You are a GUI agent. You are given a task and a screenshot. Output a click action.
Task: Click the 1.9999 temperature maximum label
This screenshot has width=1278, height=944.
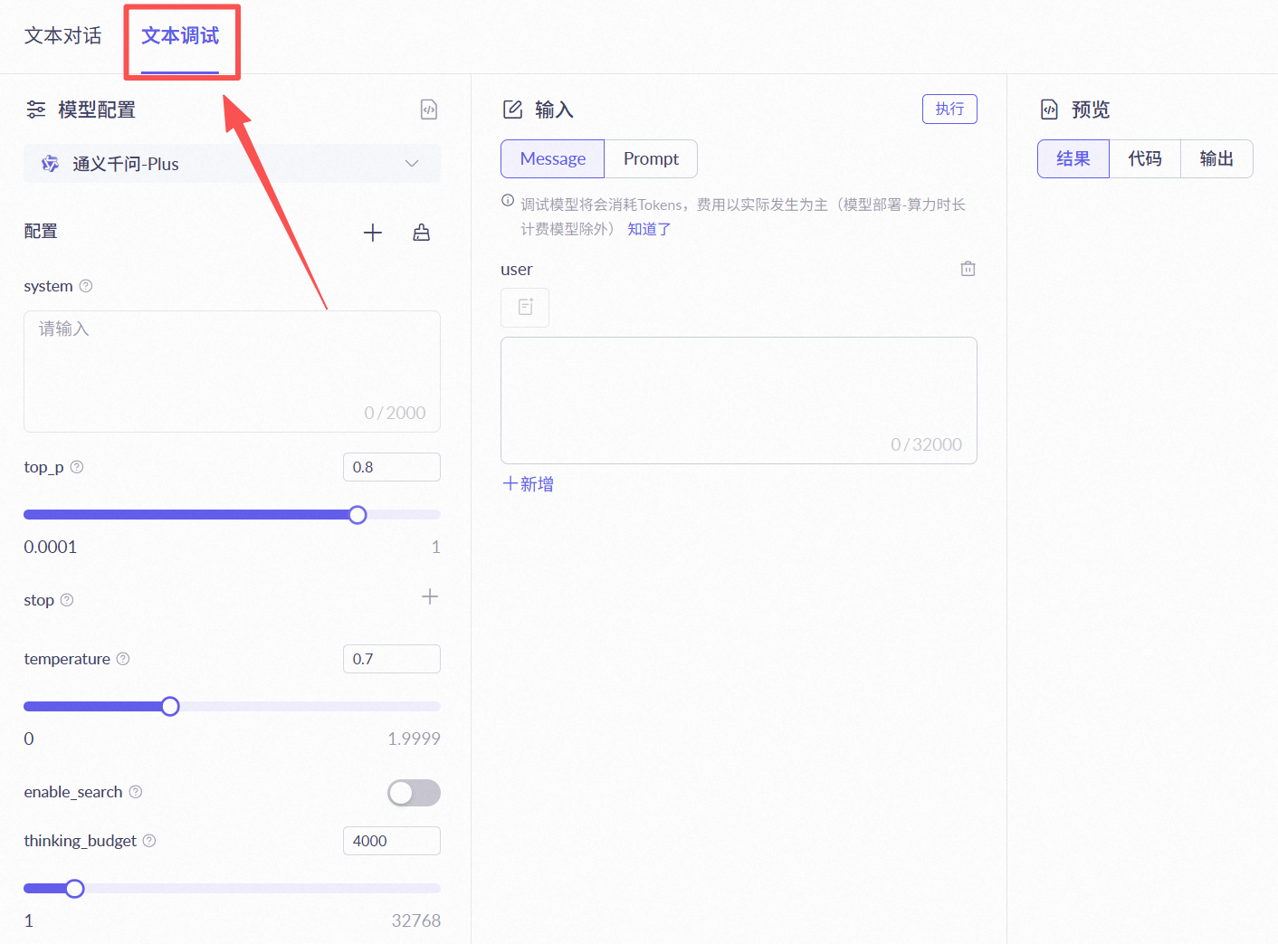[x=414, y=739]
